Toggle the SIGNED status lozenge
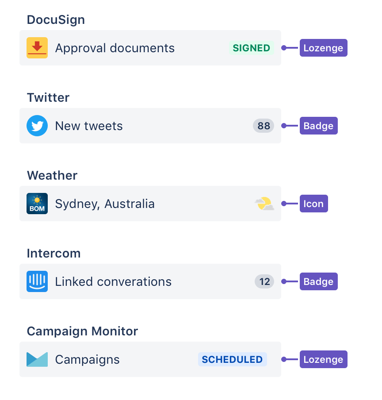The image size is (382, 400). coord(252,48)
